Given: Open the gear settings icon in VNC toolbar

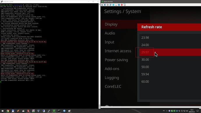Looking at the screenshot, I should tap(107, 5).
